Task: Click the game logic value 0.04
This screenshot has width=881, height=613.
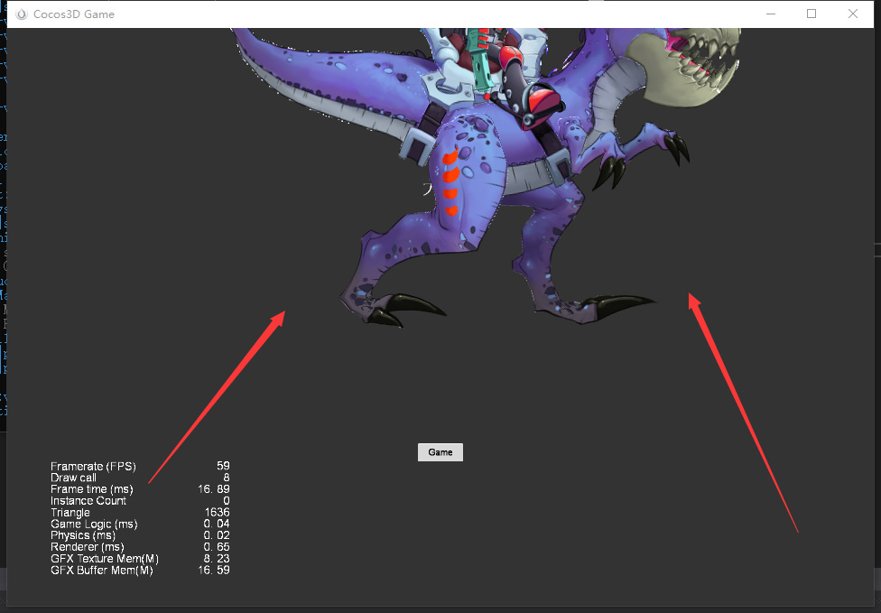Action: coord(217,524)
